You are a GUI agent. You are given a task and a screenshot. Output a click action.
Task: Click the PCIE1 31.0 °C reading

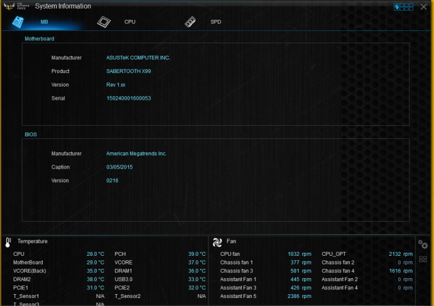(x=95, y=288)
